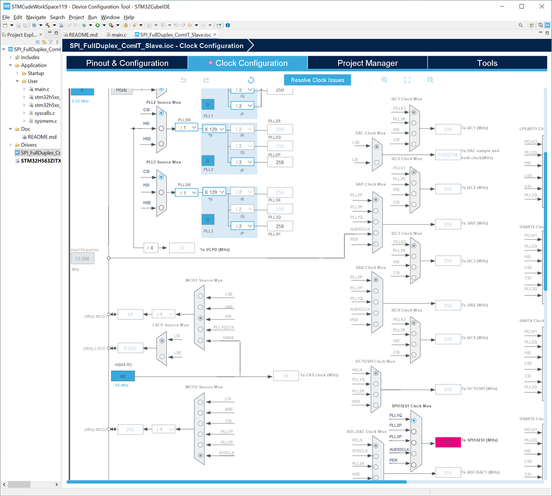The height and width of the screenshot is (496, 552).
Task: Click the Zoom out magnifier icon
Action: click(430, 80)
